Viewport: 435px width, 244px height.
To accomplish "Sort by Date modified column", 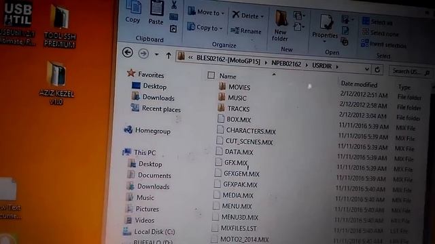I will (359, 84).
